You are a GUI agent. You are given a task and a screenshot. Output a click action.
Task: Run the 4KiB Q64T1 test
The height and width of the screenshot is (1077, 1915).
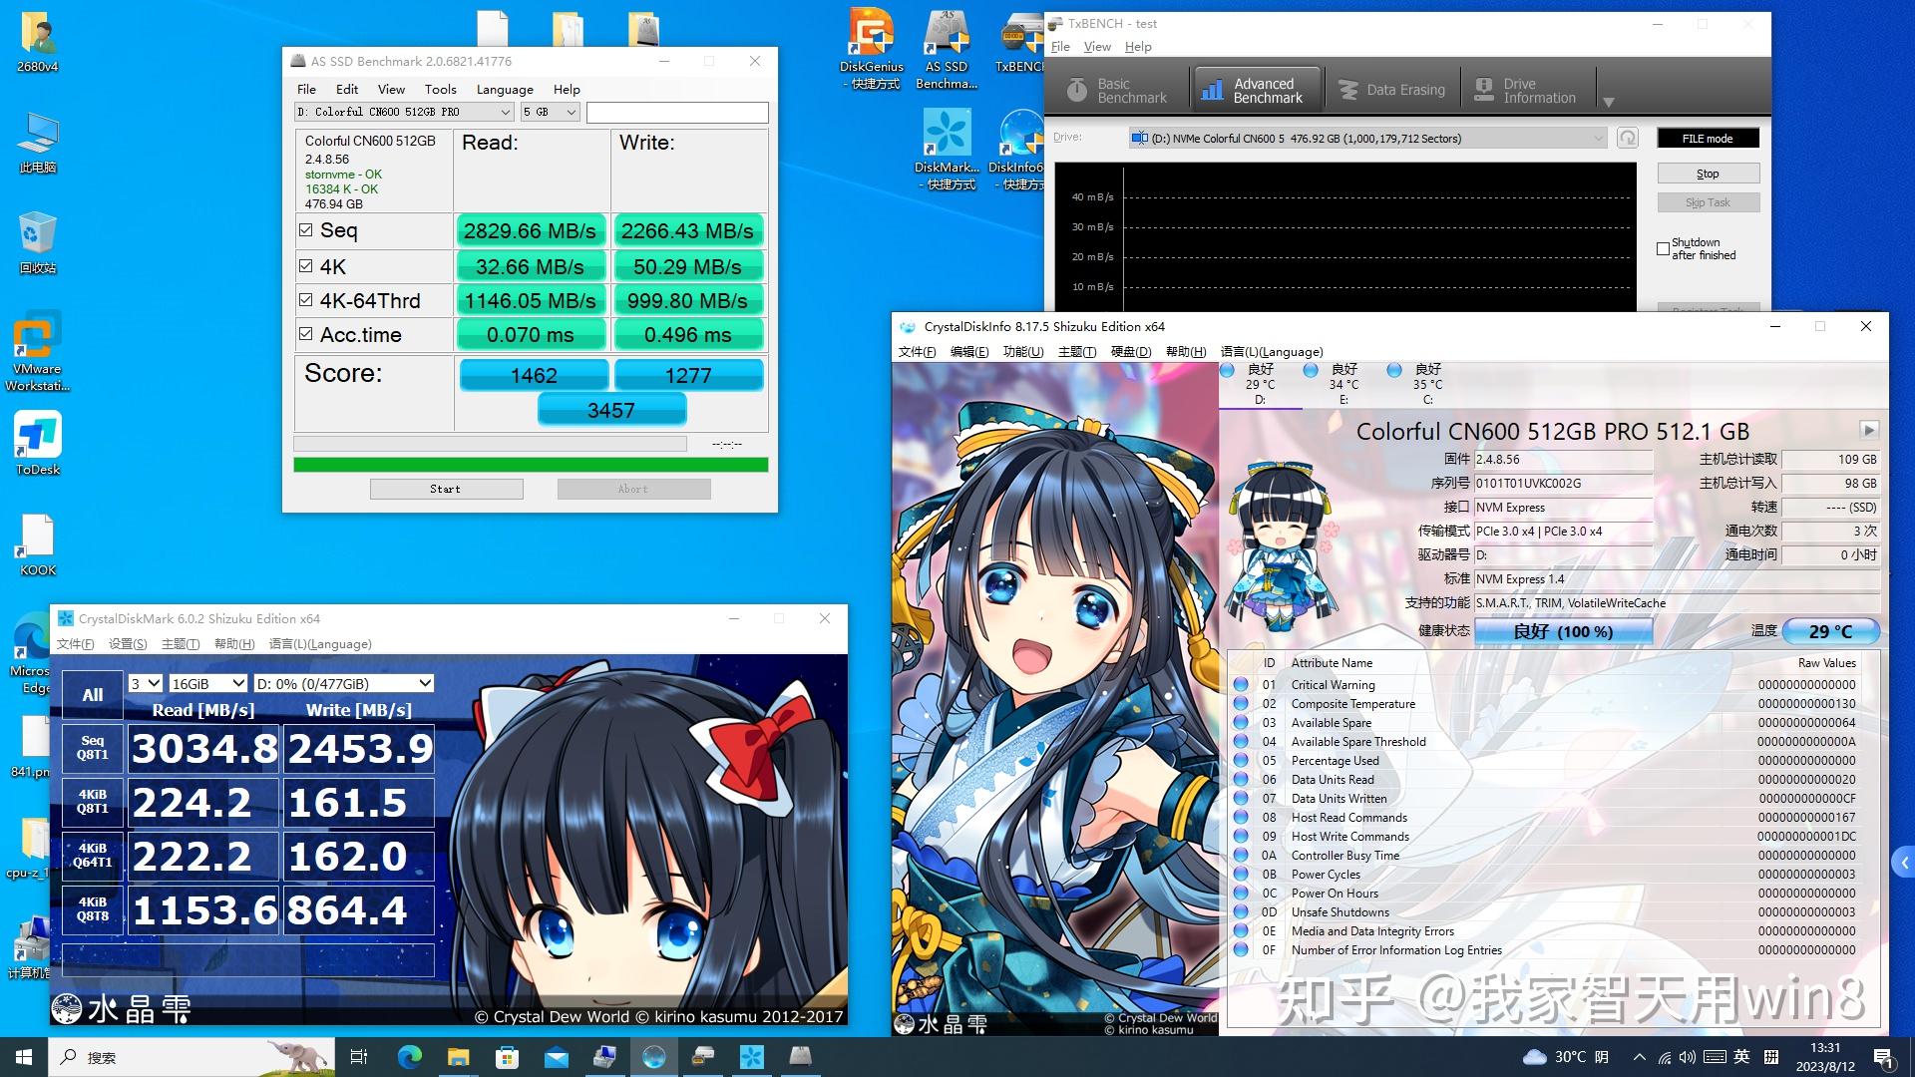(x=93, y=856)
